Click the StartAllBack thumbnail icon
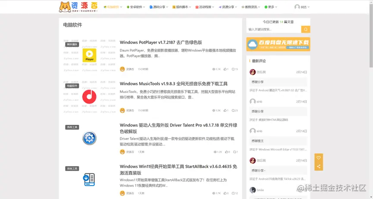 pos(89,180)
